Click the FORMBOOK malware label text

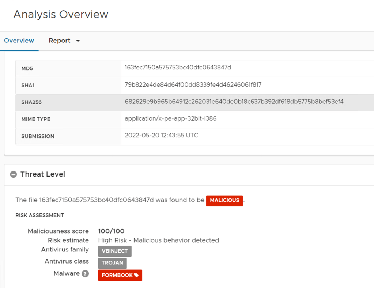(x=117, y=275)
